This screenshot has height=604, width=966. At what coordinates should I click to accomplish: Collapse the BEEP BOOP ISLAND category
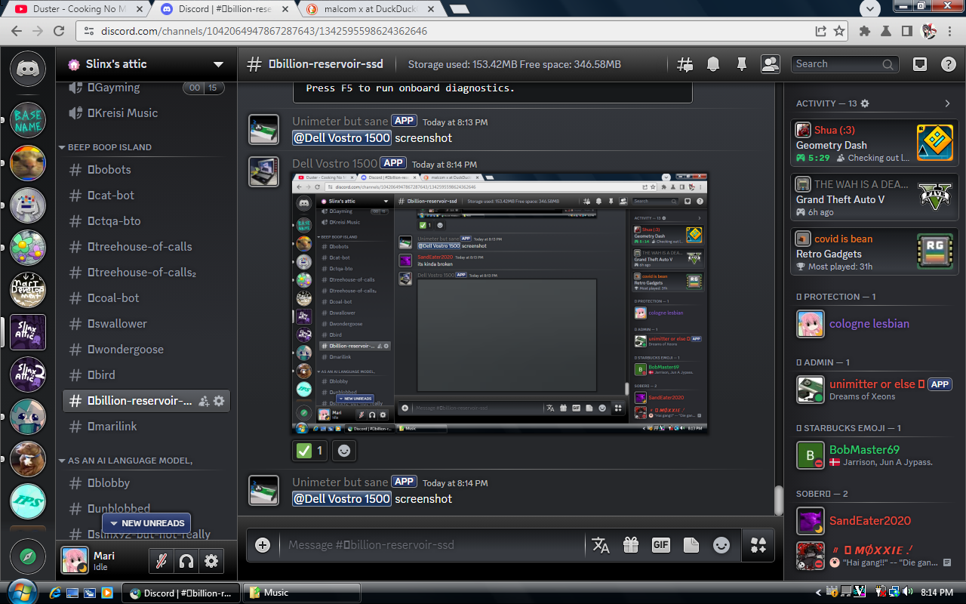click(109, 147)
